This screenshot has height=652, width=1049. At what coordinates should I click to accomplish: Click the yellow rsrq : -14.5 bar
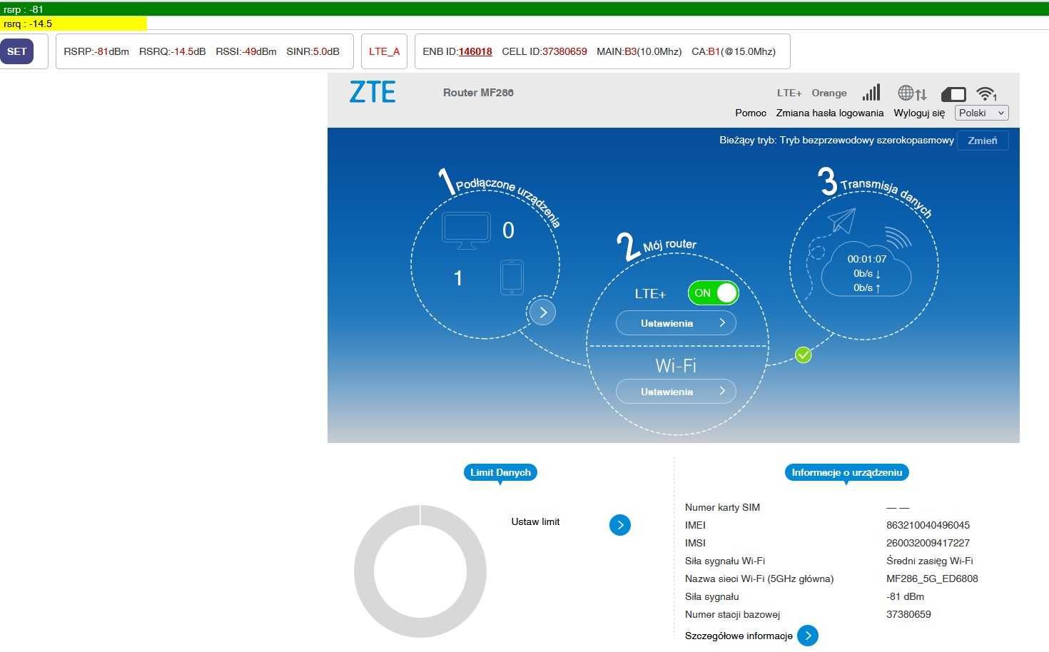tap(74, 24)
